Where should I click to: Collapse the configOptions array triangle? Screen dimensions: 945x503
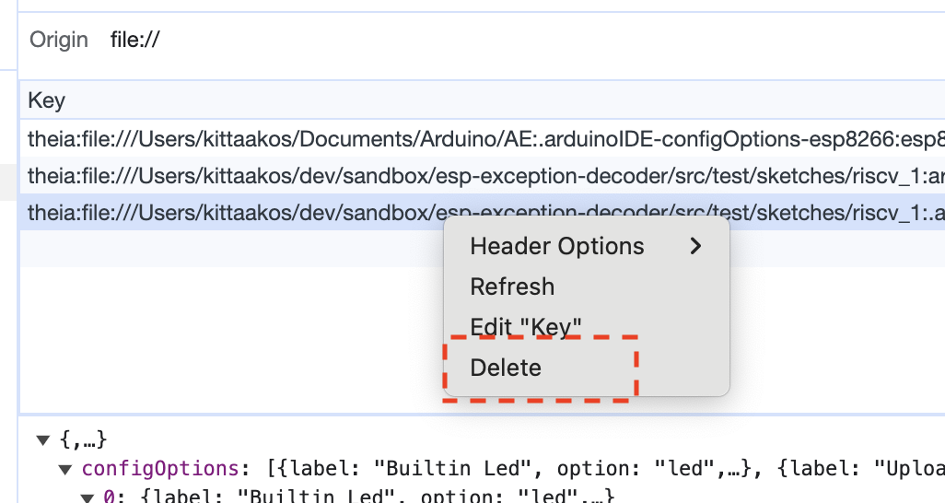tap(64, 470)
